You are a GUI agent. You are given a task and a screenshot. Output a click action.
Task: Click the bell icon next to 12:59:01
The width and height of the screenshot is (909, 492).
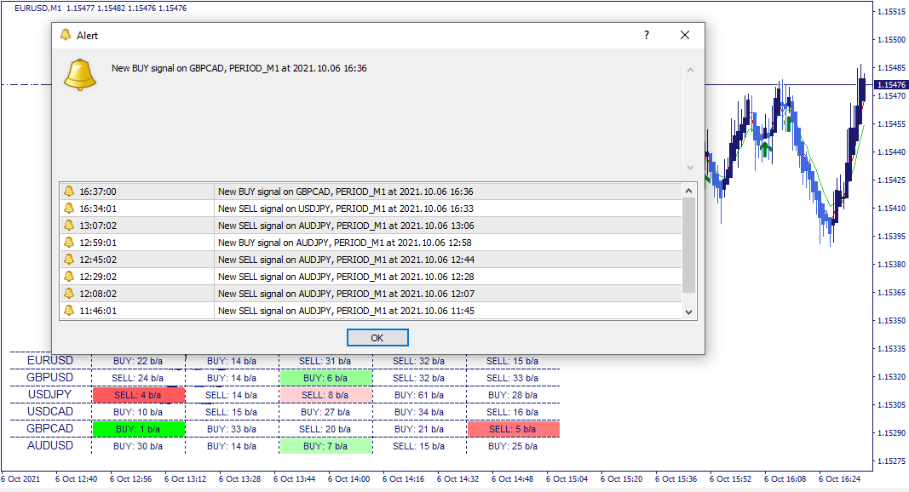pyautogui.click(x=69, y=243)
